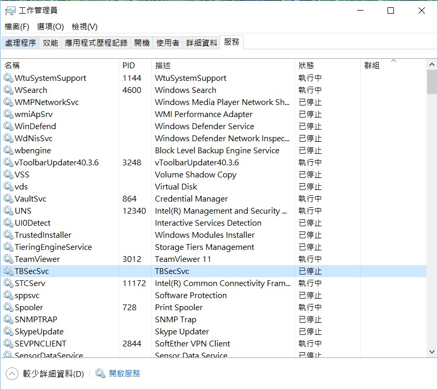The height and width of the screenshot is (390, 438).
Task: Select the Print Spooler description
Action: (179, 308)
